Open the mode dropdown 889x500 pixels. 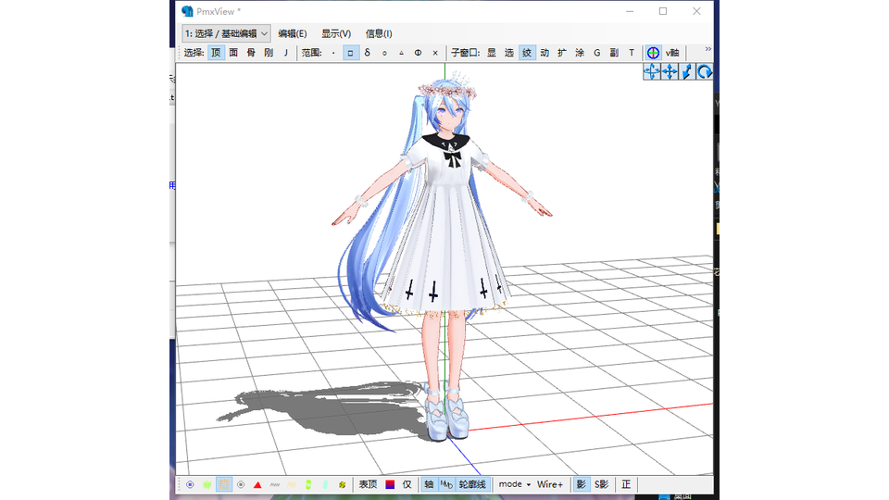coord(515,484)
